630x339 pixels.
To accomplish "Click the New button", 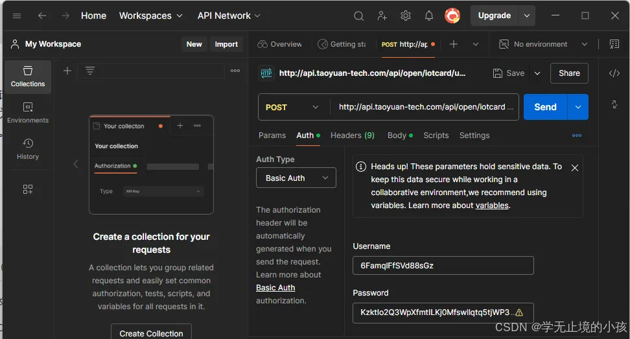I will pos(194,44).
